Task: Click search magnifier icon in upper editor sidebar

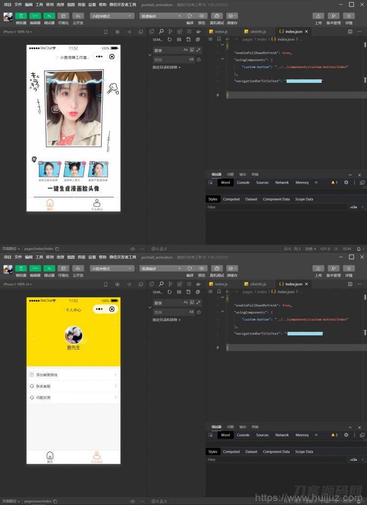Action: (161, 31)
